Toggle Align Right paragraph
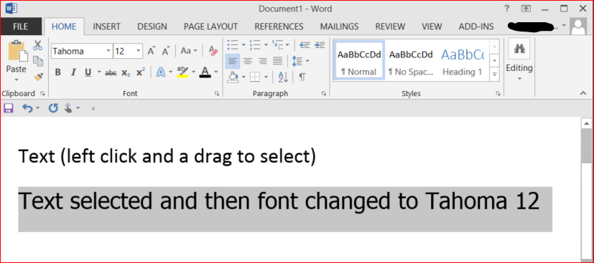This screenshot has height=263, width=594. (263, 61)
